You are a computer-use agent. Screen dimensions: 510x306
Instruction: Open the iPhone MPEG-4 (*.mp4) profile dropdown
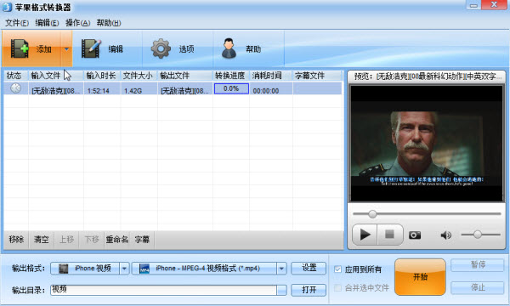281,269
